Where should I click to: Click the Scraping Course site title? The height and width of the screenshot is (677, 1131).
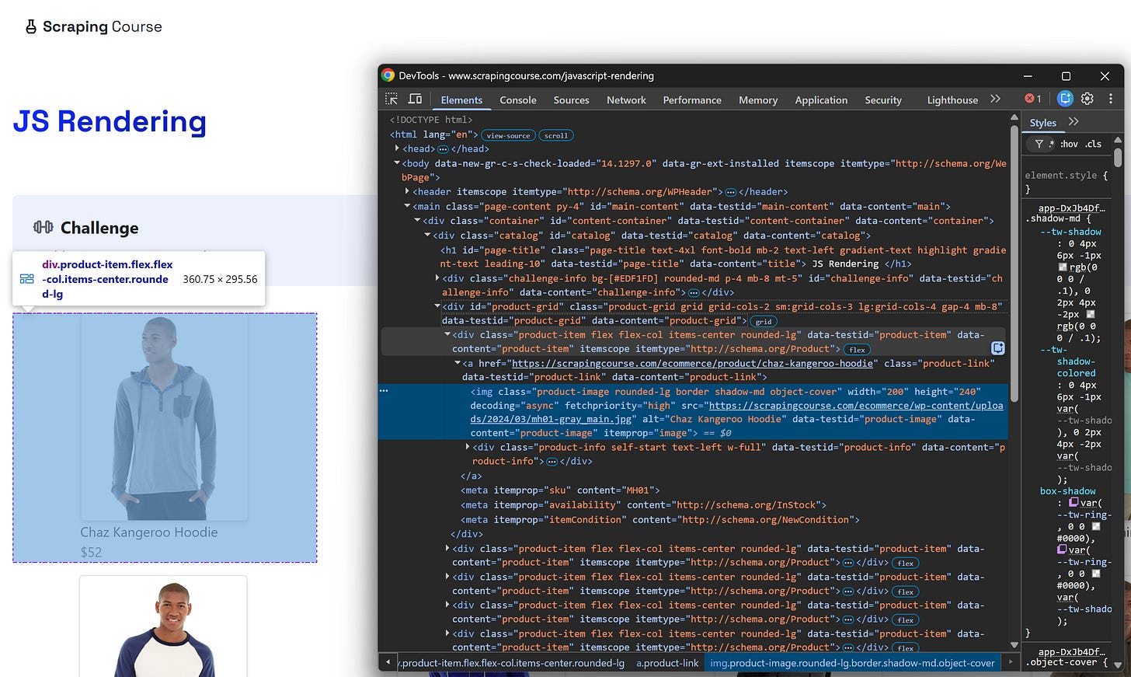pyautogui.click(x=102, y=26)
